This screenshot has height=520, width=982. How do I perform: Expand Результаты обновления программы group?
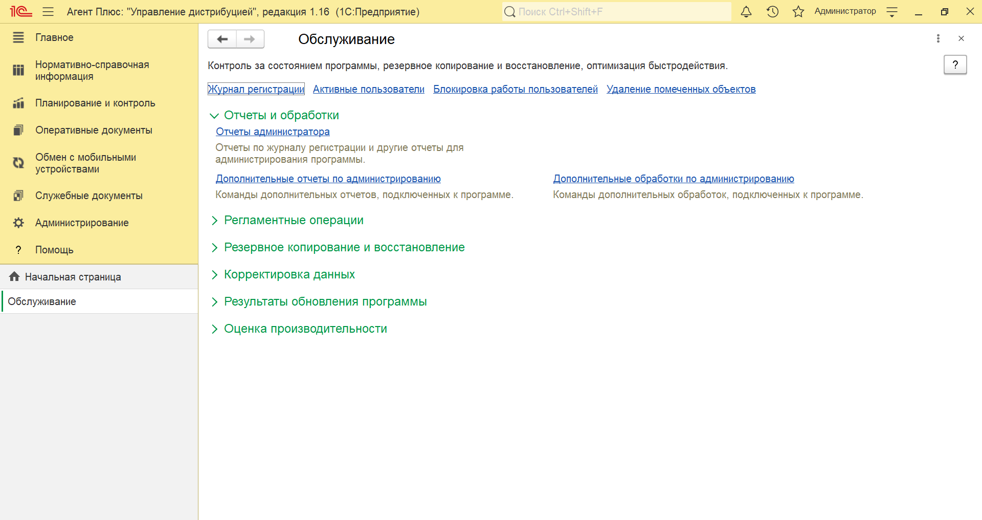pos(319,301)
